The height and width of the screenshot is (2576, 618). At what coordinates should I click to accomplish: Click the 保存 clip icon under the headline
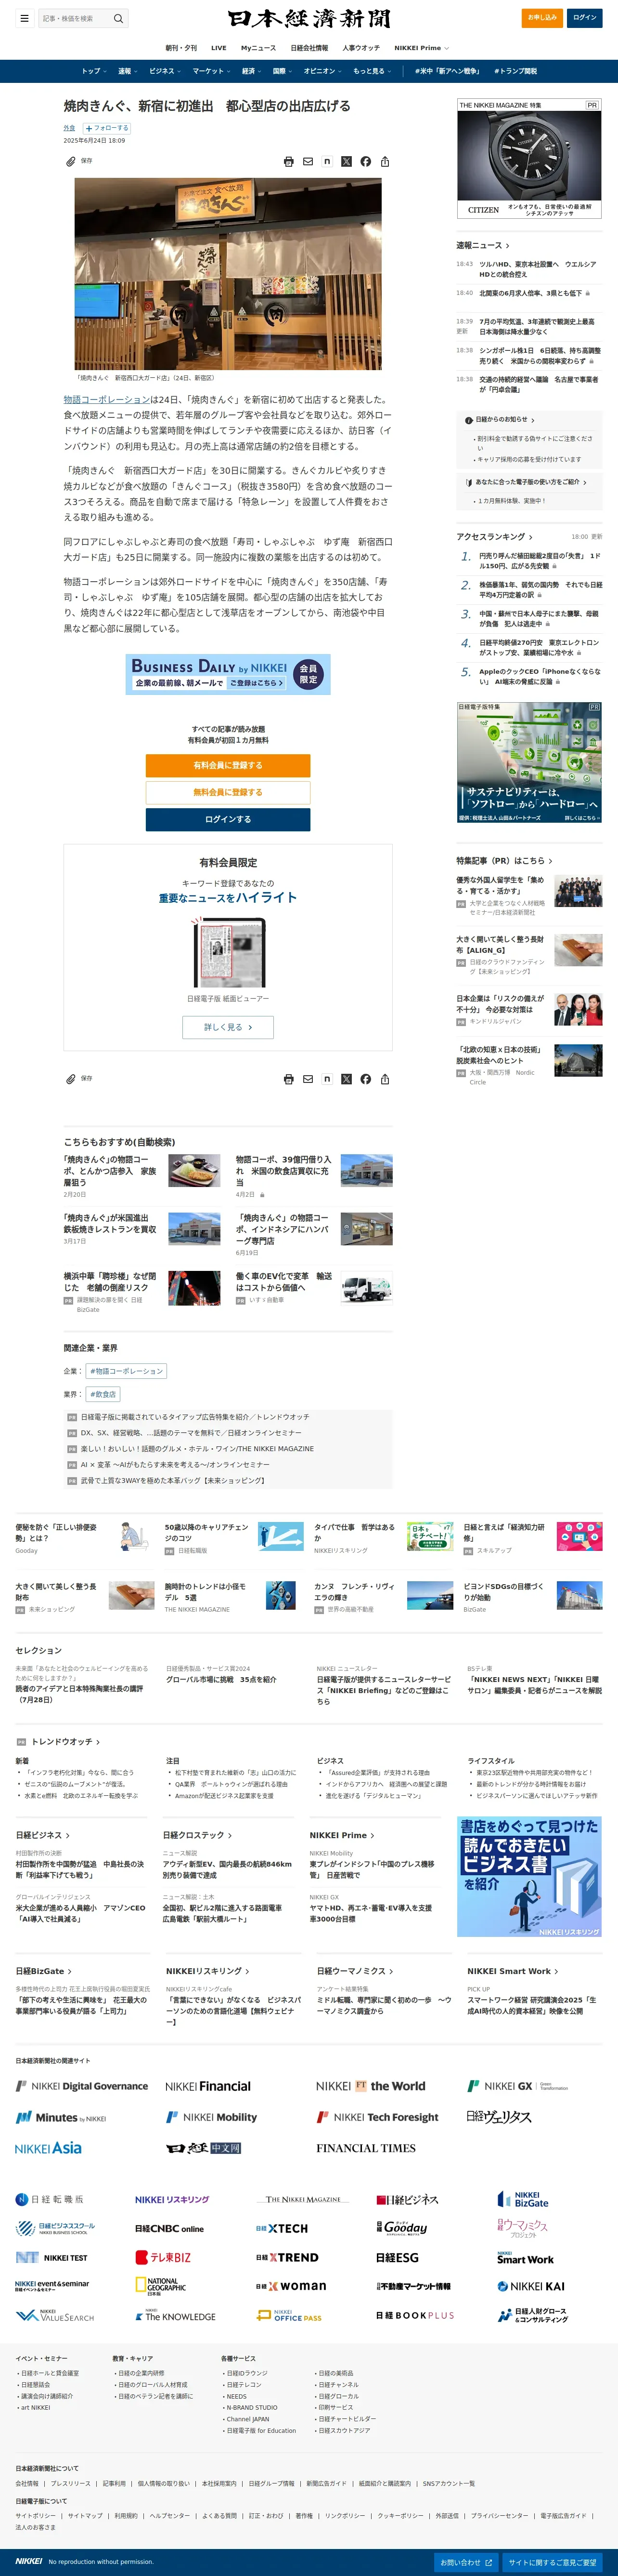click(x=71, y=161)
